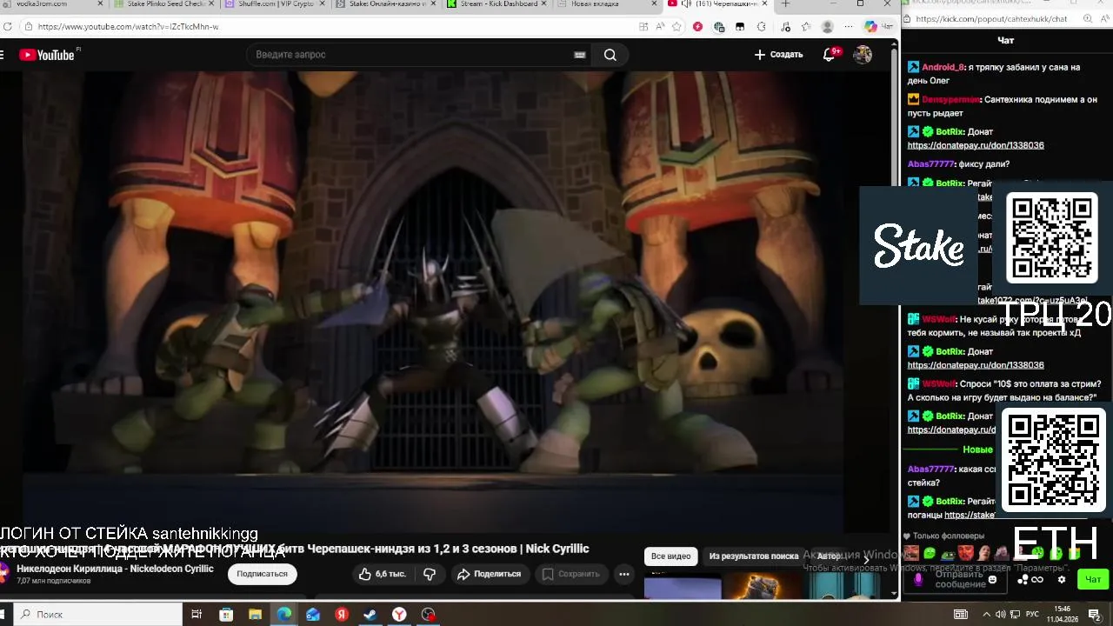Select the Все видео chip
Viewport: 1113px width, 626px height.
[x=671, y=556]
